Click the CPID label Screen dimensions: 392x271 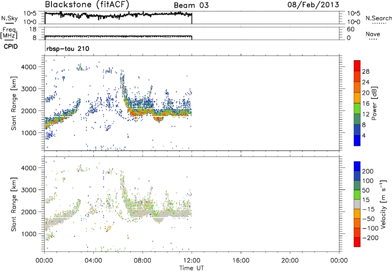point(11,46)
